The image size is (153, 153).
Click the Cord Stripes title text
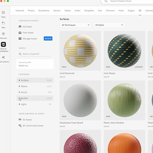pyautogui.click(x=109, y=73)
